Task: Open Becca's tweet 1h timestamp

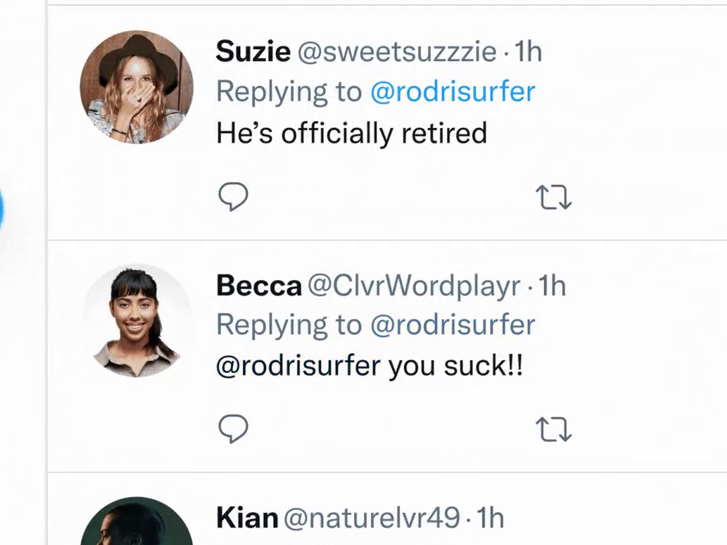Action: coord(553,286)
